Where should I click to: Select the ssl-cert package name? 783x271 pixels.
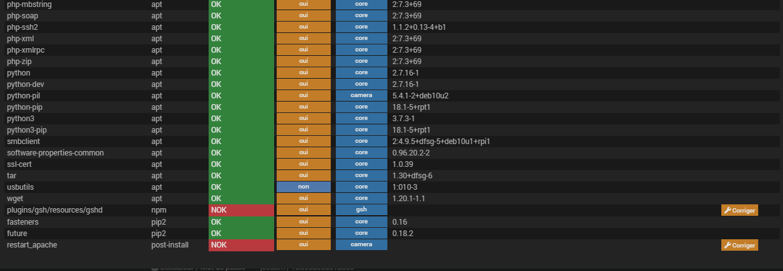tap(20, 164)
